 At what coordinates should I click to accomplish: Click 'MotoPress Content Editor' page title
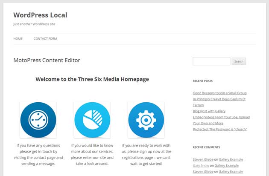click(47, 60)
